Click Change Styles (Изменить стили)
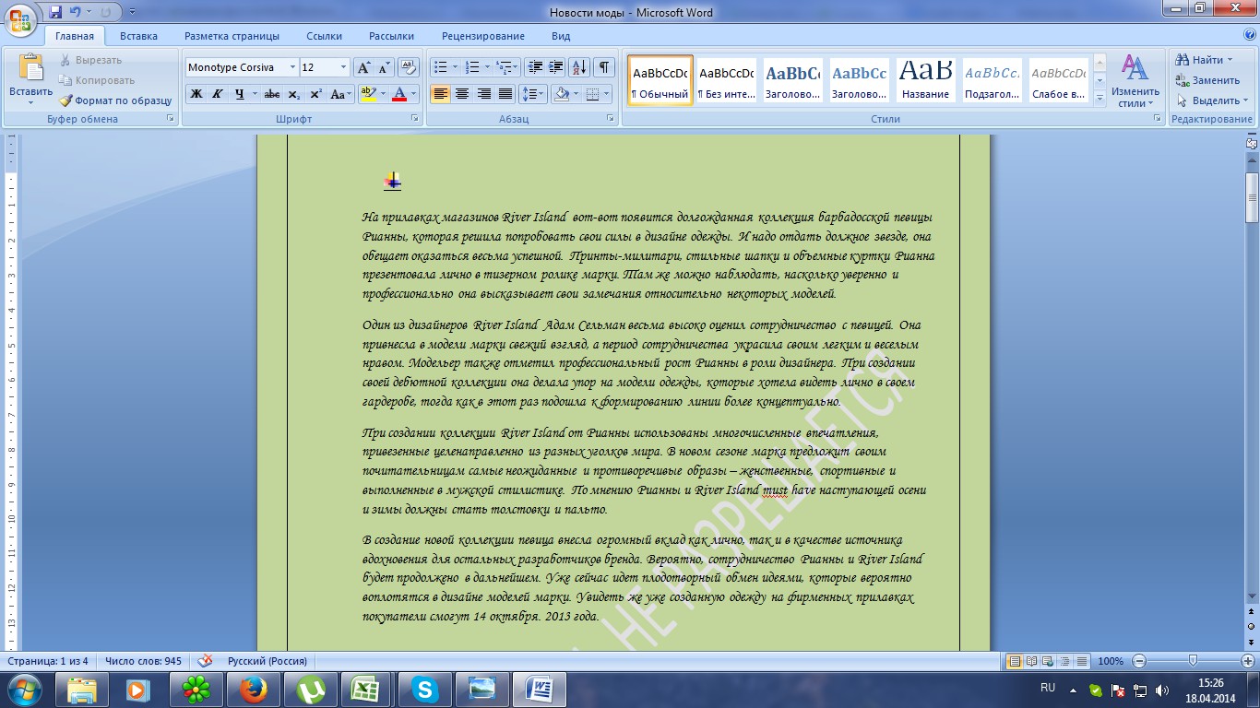 tap(1135, 81)
